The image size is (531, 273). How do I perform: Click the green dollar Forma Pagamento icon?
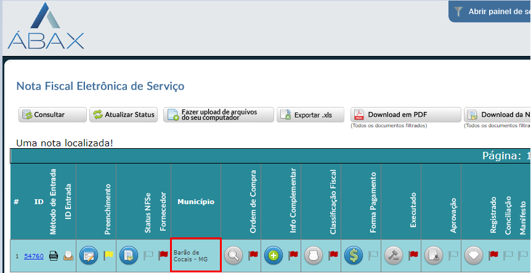click(x=354, y=255)
